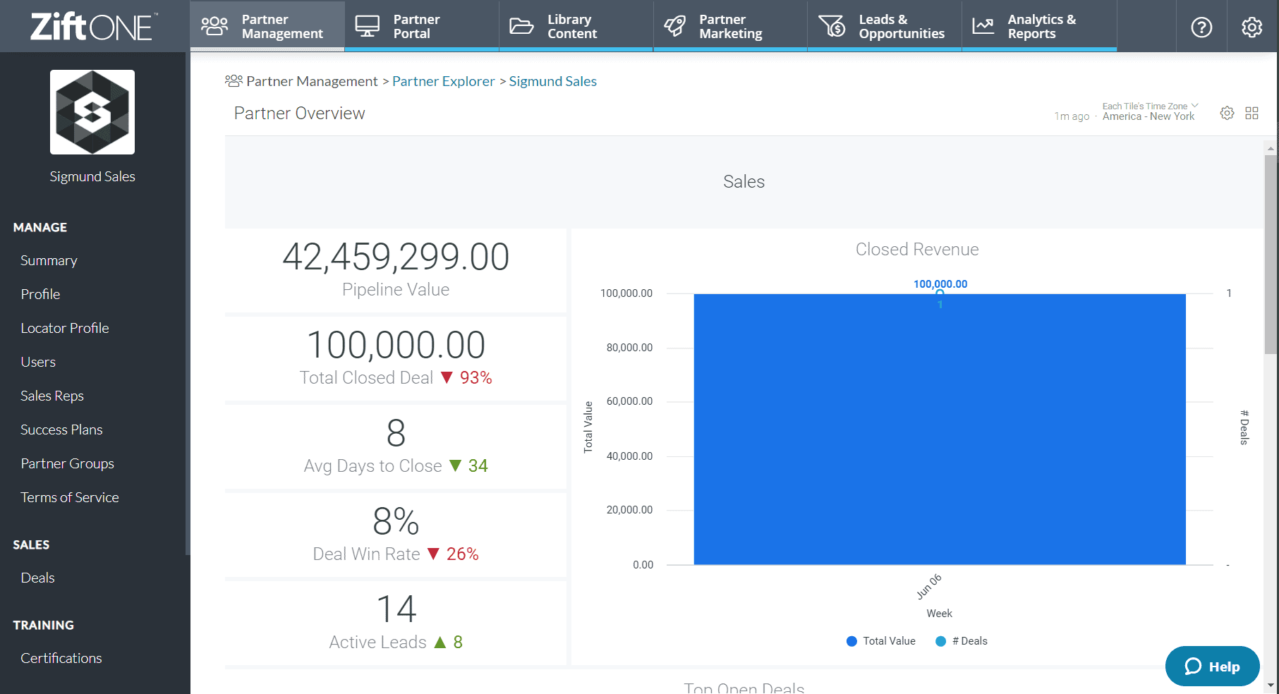View Terms of Service
This screenshot has width=1279, height=694.
[70, 497]
